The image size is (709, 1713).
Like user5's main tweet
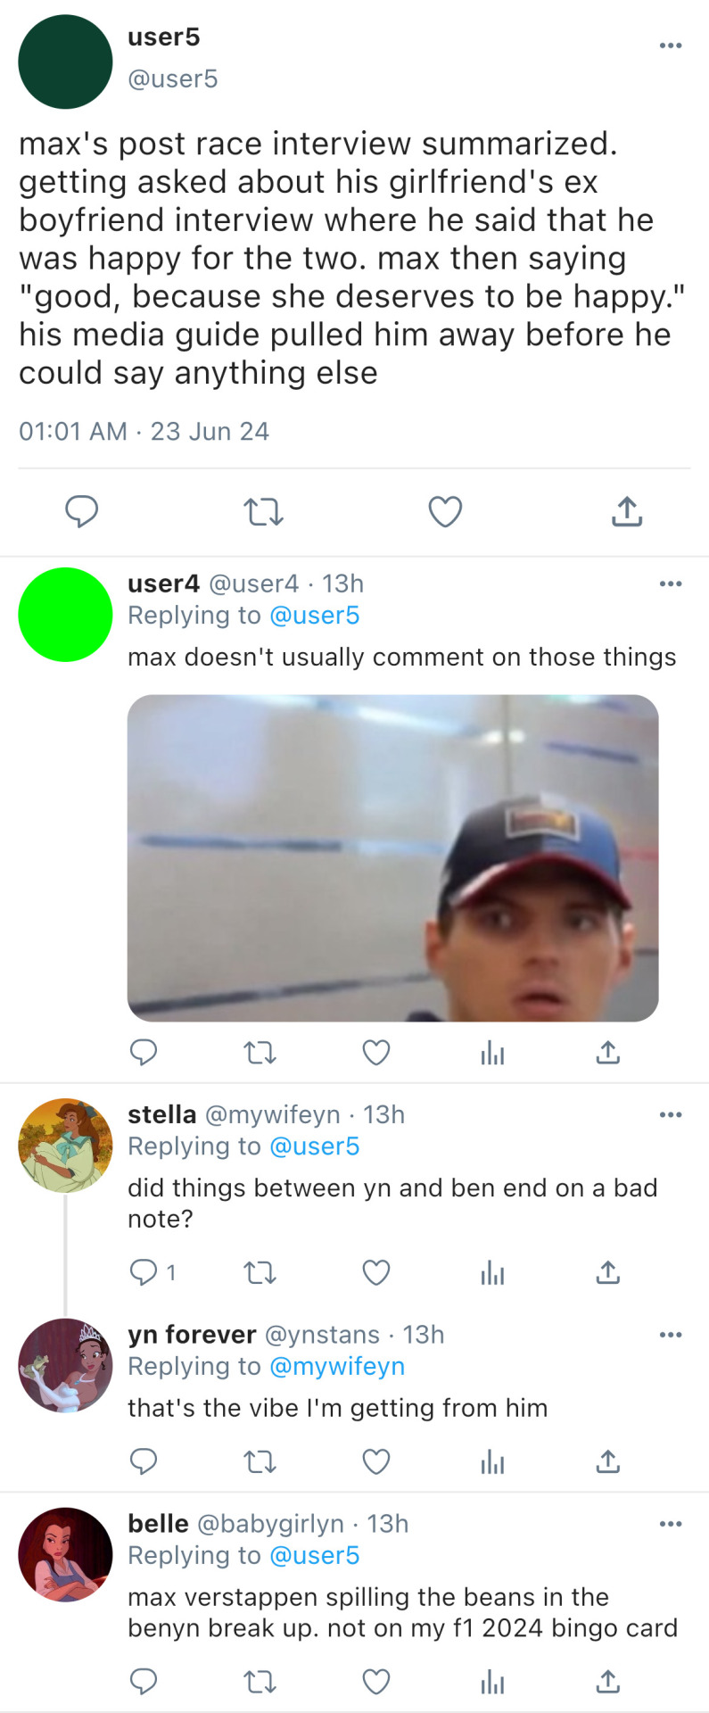[x=445, y=511]
